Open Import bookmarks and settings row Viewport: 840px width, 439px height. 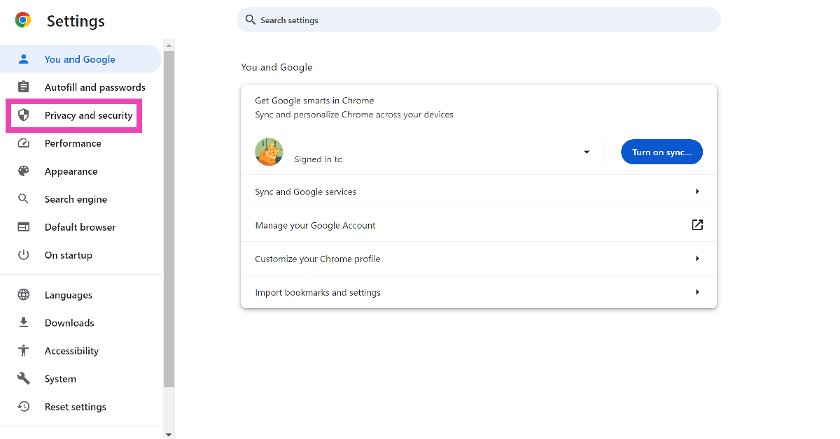pyautogui.click(x=479, y=292)
